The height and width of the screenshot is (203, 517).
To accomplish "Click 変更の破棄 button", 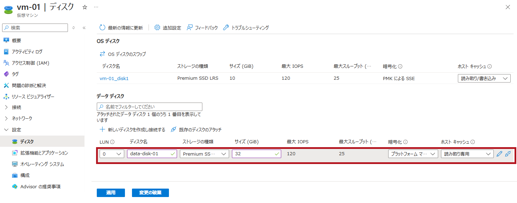I will (x=150, y=192).
